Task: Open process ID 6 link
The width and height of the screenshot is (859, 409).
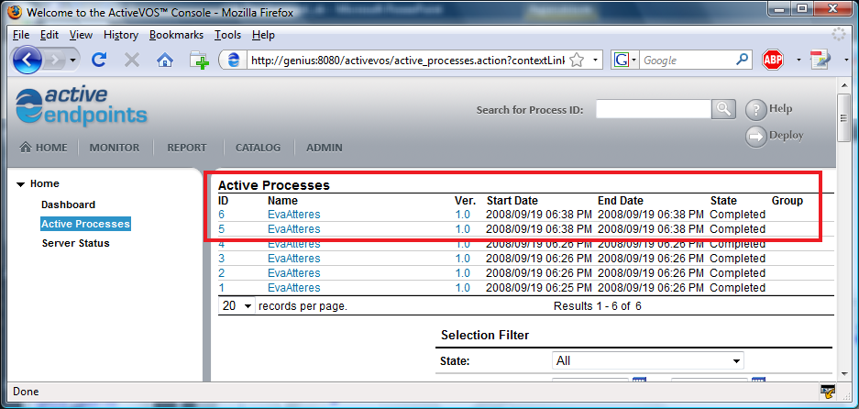Action: pyautogui.click(x=221, y=215)
